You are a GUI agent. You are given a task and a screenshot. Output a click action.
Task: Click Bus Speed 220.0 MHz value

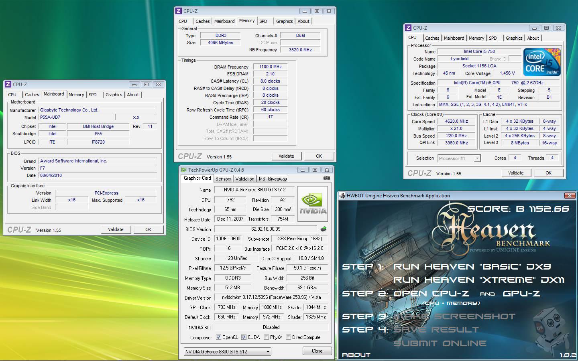456,136
